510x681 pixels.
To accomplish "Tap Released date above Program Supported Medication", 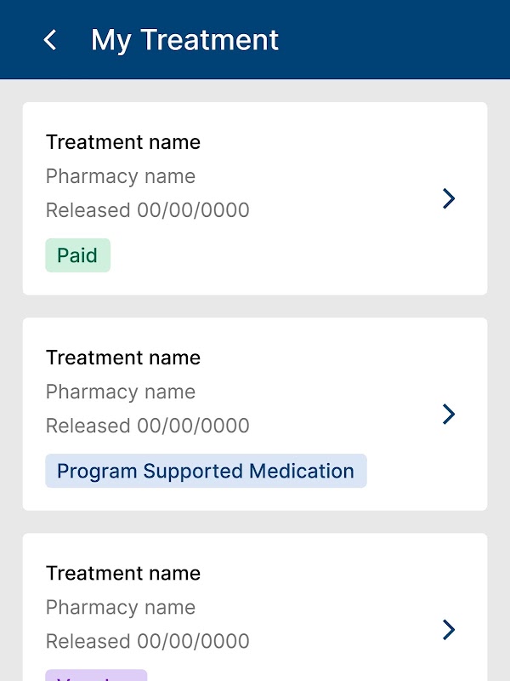I will point(147,426).
